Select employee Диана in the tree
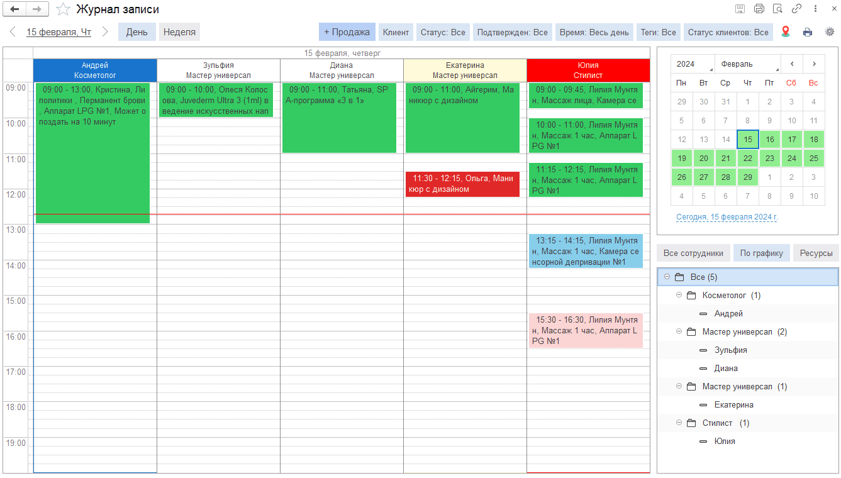 [727, 369]
